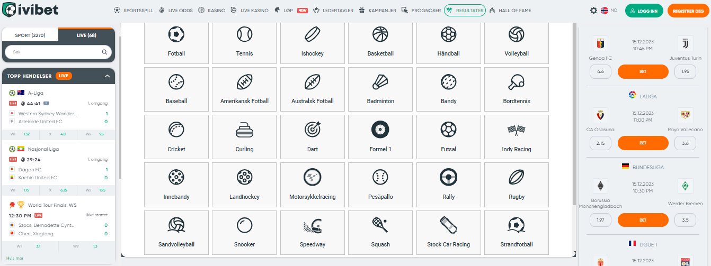Open the settings gear icon
Image resolution: width=711 pixels, height=266 pixels.
[x=593, y=10]
